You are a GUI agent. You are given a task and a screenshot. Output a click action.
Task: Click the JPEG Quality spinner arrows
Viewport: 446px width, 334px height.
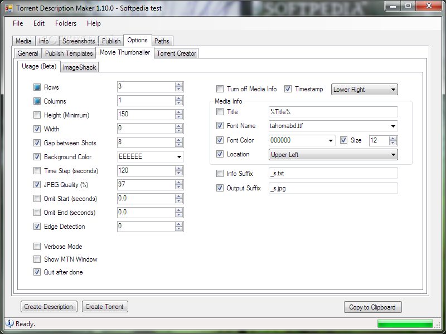pyautogui.click(x=179, y=185)
